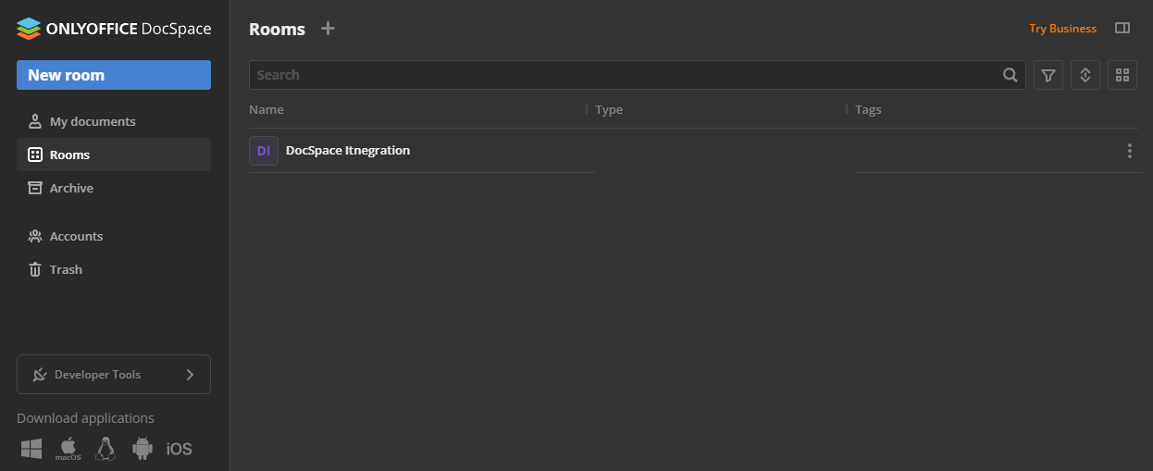Click the Accounts people icon
Image resolution: width=1153 pixels, height=471 pixels.
35,236
